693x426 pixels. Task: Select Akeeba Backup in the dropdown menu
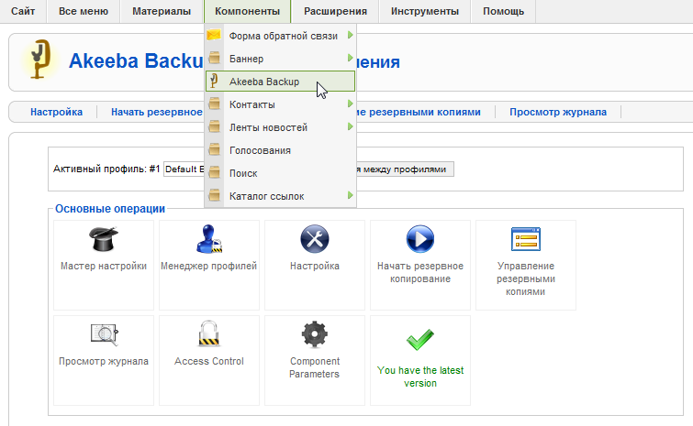[x=280, y=82]
